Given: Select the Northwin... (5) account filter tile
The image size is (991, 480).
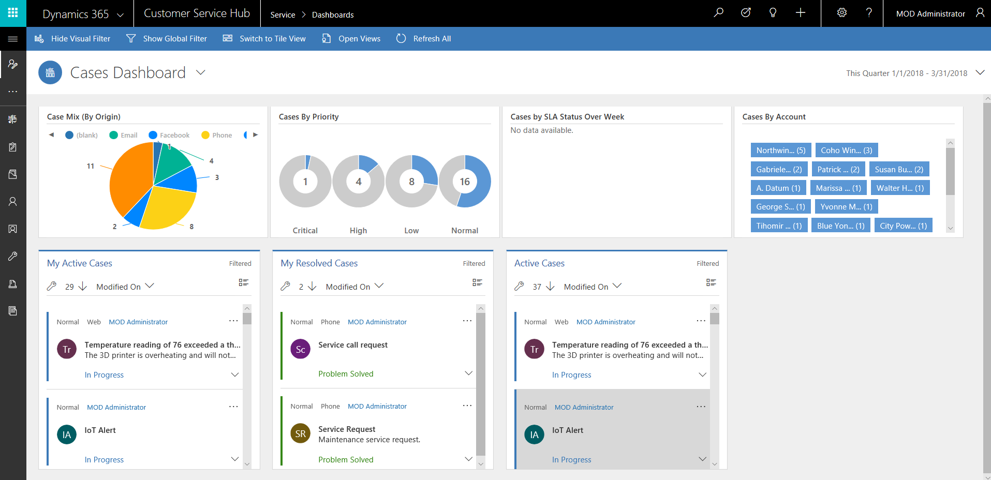Looking at the screenshot, I should 780,150.
